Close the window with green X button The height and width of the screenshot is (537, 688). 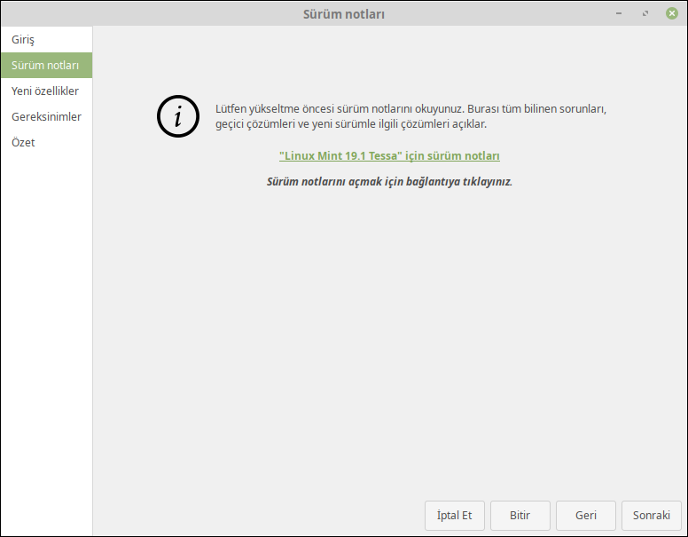671,13
